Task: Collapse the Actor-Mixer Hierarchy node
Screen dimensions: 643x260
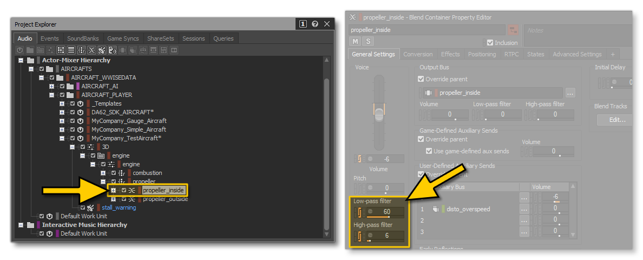Action: [x=21, y=60]
